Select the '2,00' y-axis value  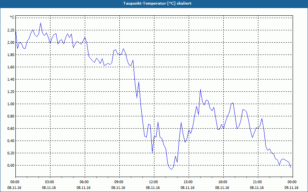(x=11, y=43)
